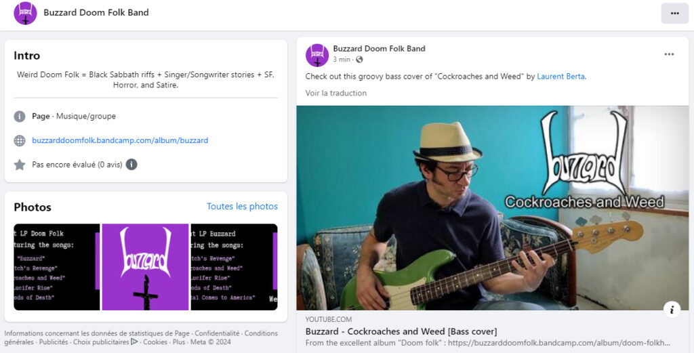Click Voir la traduction under the post
The width and height of the screenshot is (694, 353).
pos(336,93)
